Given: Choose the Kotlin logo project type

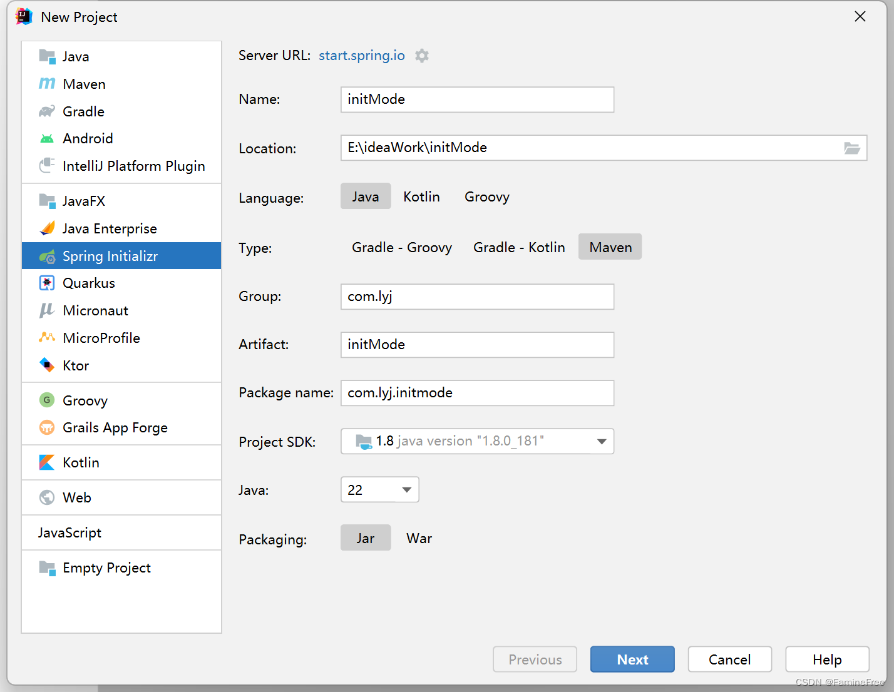Looking at the screenshot, I should click(47, 462).
